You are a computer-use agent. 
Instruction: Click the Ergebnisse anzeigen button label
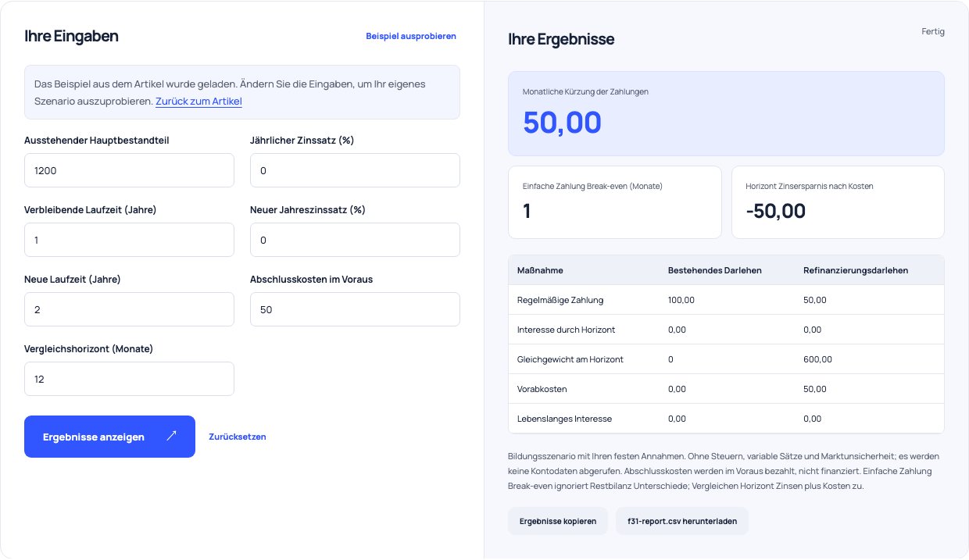(x=94, y=437)
